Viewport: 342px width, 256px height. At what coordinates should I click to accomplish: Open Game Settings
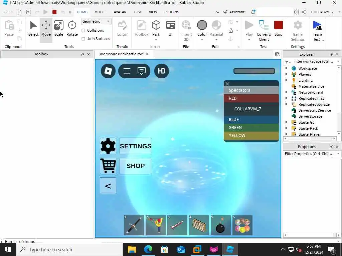pyautogui.click(x=298, y=30)
